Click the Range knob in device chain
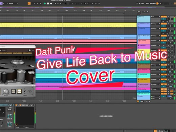176x132 pixels. (x=9, y=116)
